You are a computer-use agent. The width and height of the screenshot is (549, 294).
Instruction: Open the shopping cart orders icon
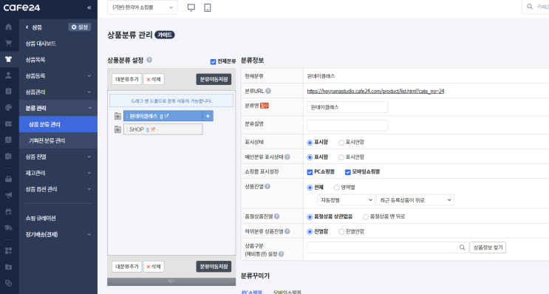click(x=8, y=43)
